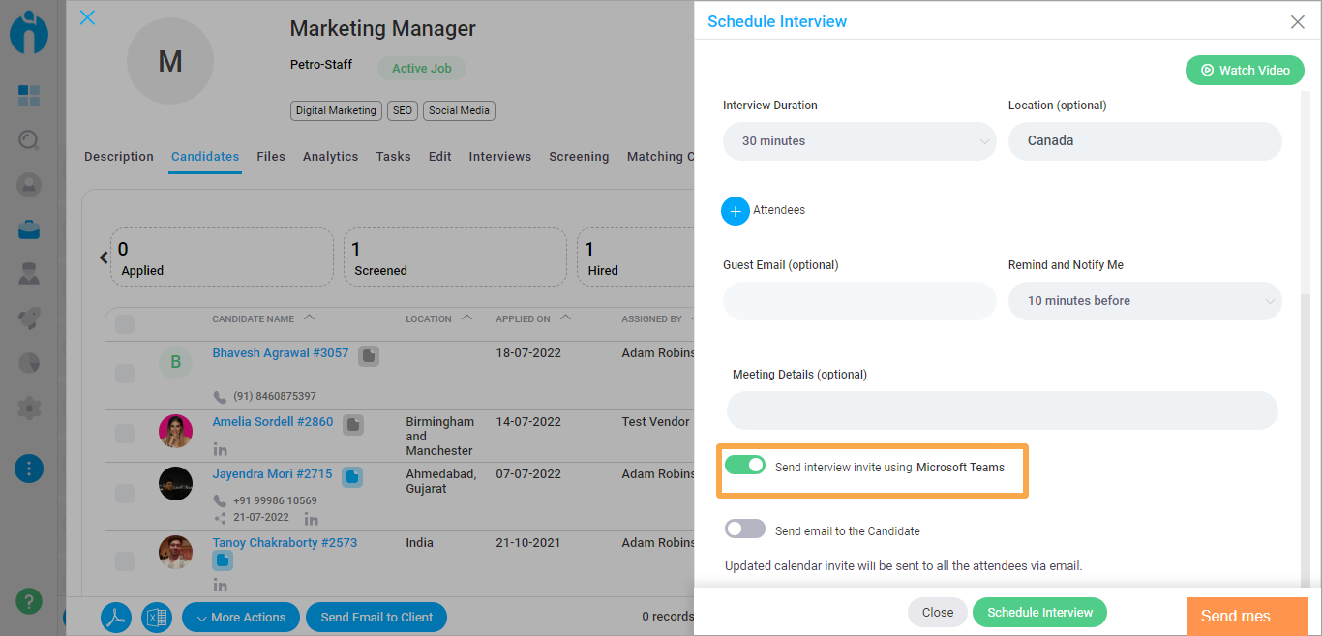Viewport: 1322px width, 636px height.
Task: Change the Remind and Notify Me dropdown
Action: [1145, 301]
